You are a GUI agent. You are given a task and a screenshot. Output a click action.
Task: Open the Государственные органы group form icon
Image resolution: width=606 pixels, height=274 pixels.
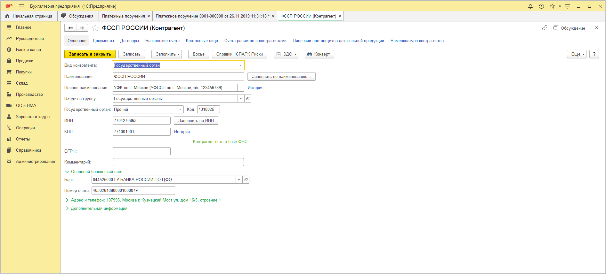point(248,99)
